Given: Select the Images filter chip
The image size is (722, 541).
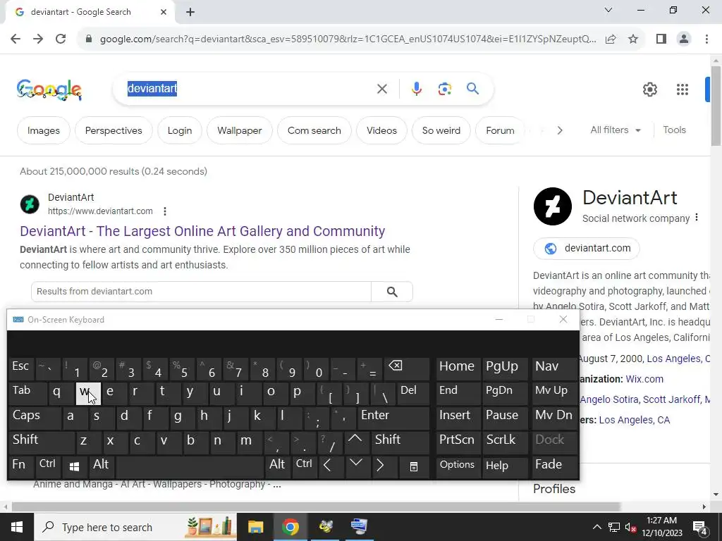Looking at the screenshot, I should tap(43, 130).
